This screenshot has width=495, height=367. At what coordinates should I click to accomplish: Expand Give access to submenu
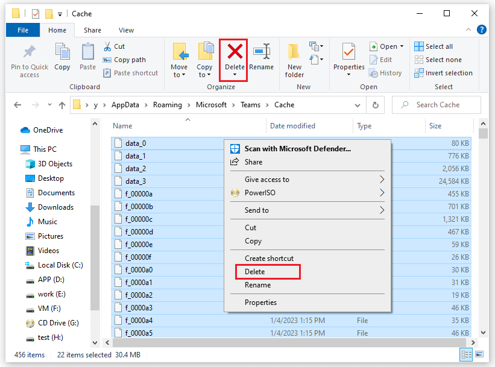click(x=307, y=179)
